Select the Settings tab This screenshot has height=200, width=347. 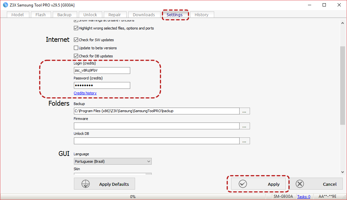(175, 15)
